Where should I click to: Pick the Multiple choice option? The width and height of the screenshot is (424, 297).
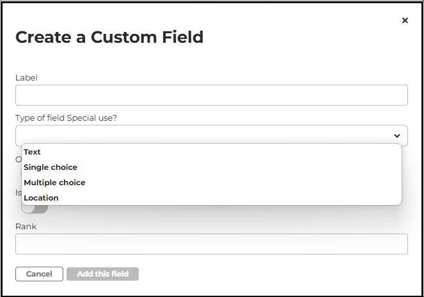coord(54,183)
